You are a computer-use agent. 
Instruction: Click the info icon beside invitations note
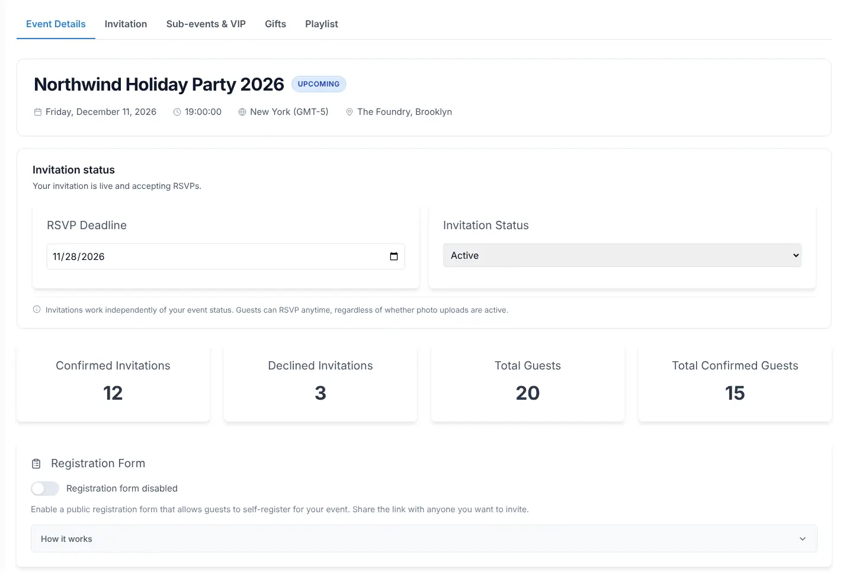(37, 309)
